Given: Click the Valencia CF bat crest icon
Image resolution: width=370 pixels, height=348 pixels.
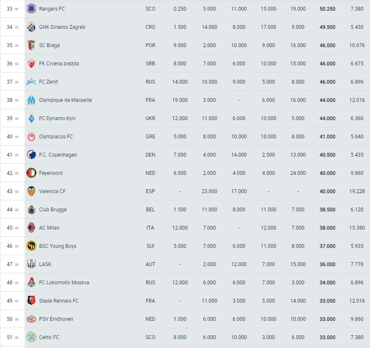Looking at the screenshot, I should point(31,191).
